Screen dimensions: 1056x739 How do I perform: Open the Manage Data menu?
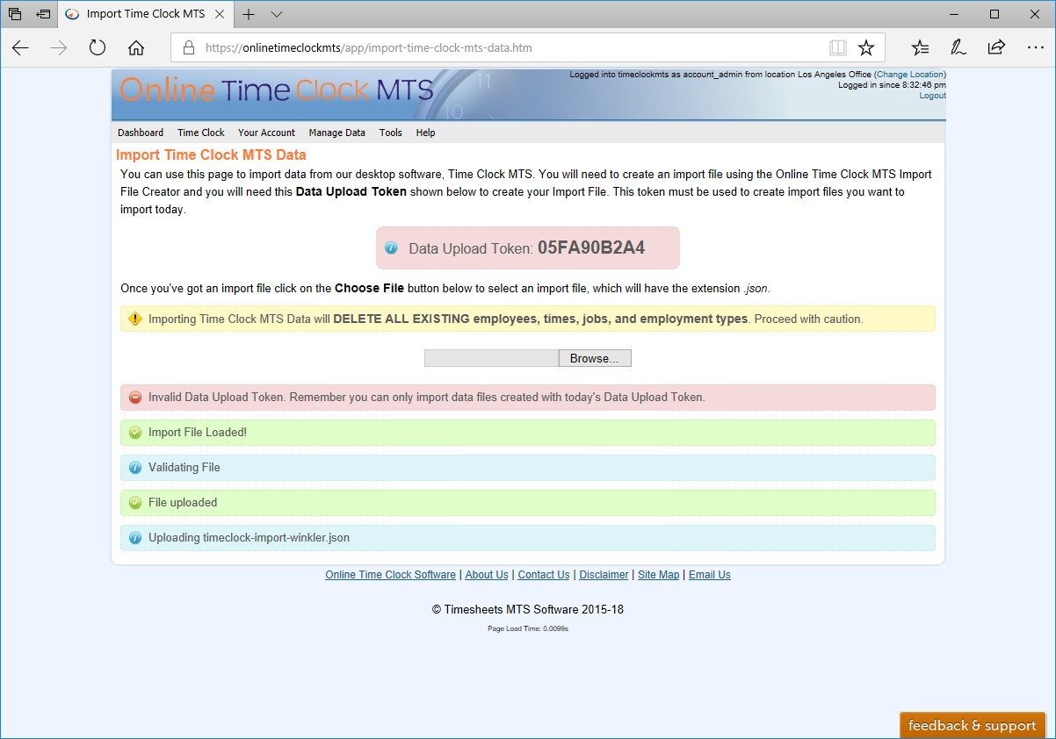tap(337, 133)
